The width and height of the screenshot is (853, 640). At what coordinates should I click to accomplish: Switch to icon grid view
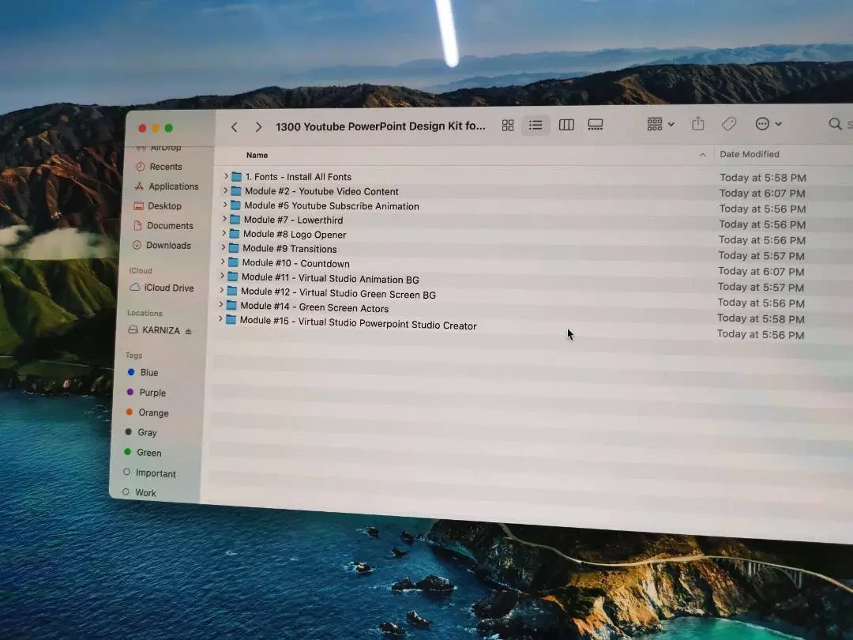[508, 126]
